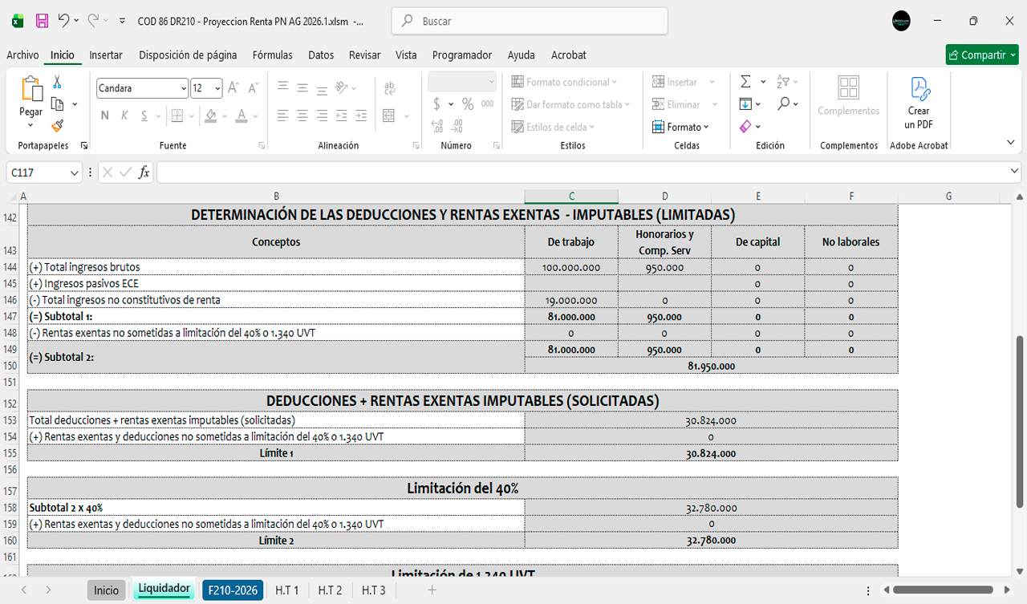Select the Format Painter brush
Viewport: 1027px width, 604px height.
(57, 126)
